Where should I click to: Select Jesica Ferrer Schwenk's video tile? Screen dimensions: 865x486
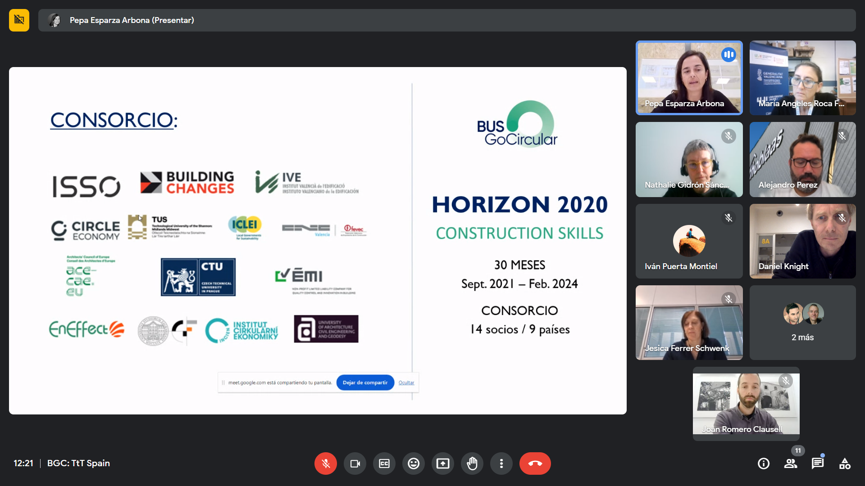[689, 323]
